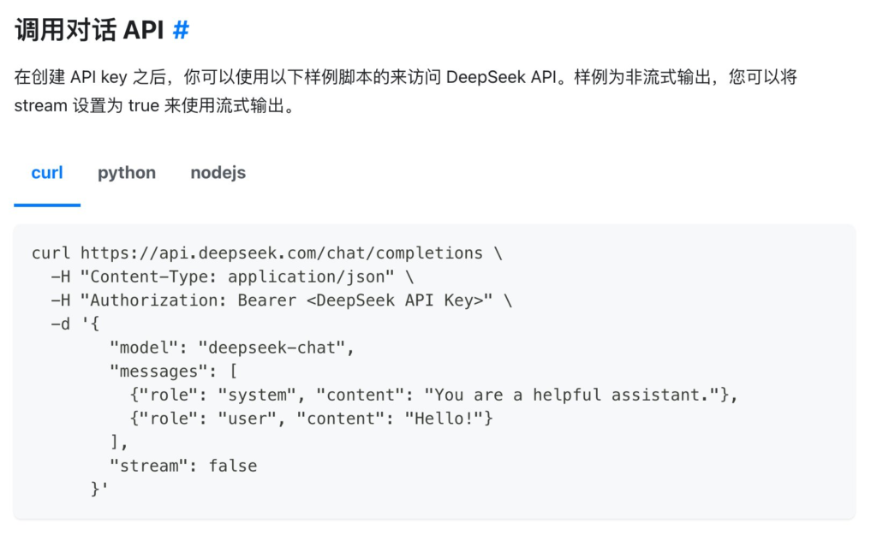Click the -d '{ line in the code
The height and width of the screenshot is (559, 877).
pos(75,324)
